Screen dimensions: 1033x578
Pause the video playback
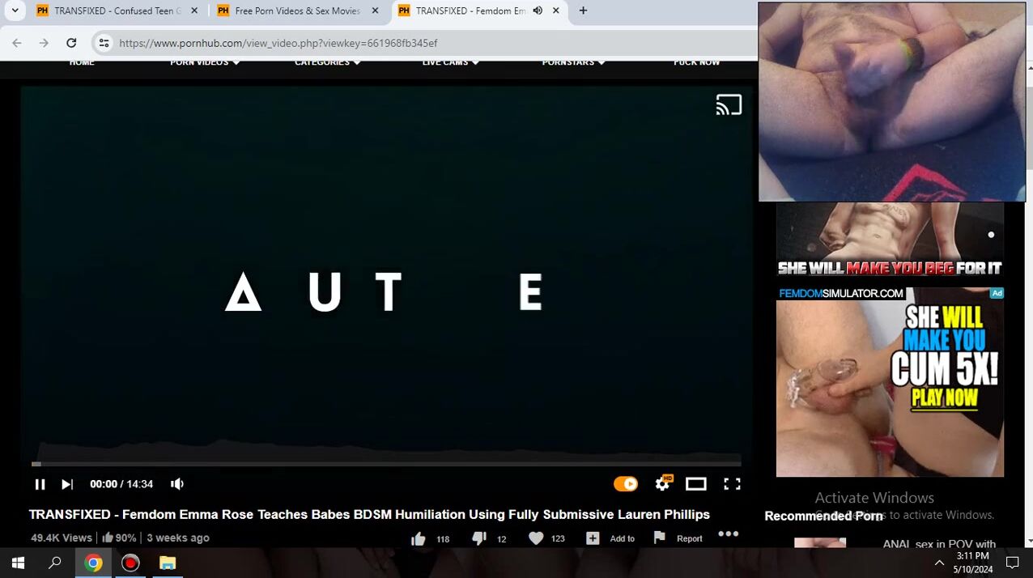pos(40,484)
